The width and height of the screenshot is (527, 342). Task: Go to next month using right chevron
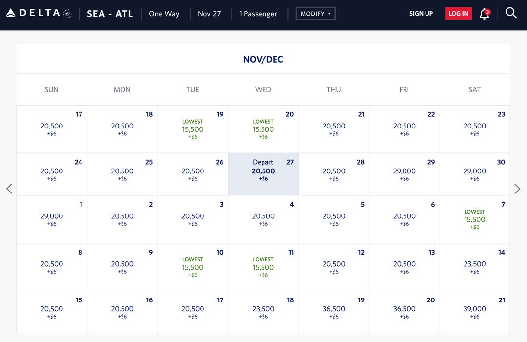click(x=518, y=189)
